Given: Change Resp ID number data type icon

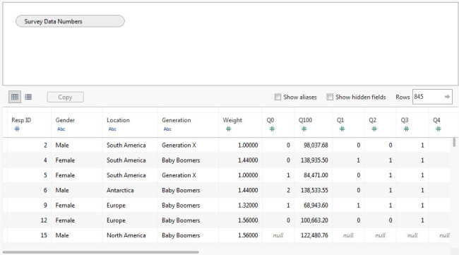Looking at the screenshot, I should (17, 129).
